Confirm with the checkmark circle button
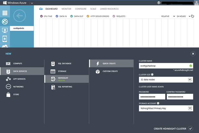This screenshot has height=133, width=199. pyautogui.click(x=191, y=129)
